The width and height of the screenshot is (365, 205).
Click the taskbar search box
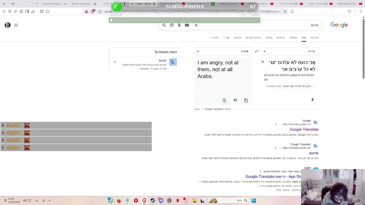tap(228, 200)
